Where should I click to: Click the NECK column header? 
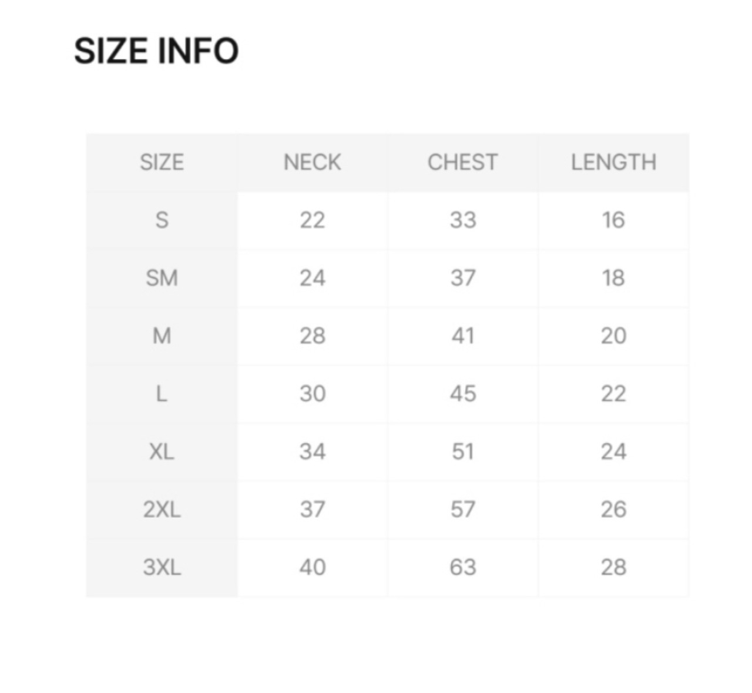point(312,162)
